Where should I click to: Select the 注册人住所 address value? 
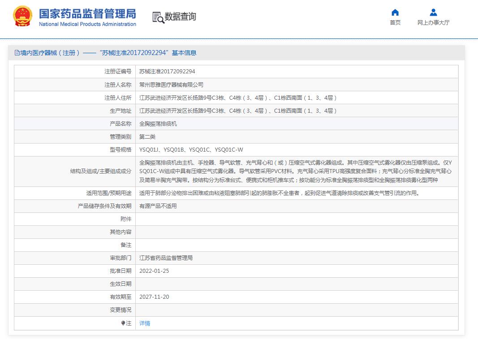[x=238, y=97]
